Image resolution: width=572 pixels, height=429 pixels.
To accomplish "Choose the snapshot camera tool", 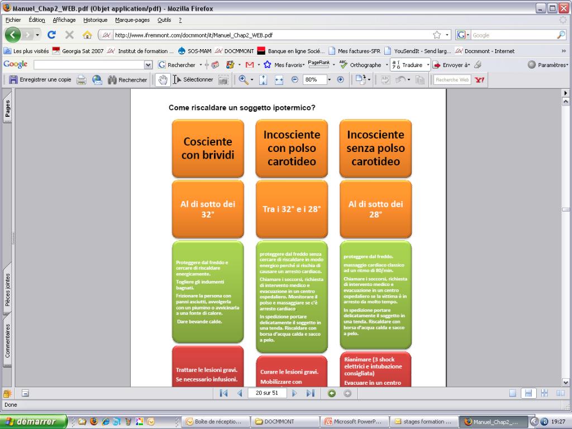I will [223, 79].
